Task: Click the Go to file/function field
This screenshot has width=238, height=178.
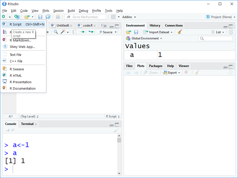Action: point(85,17)
